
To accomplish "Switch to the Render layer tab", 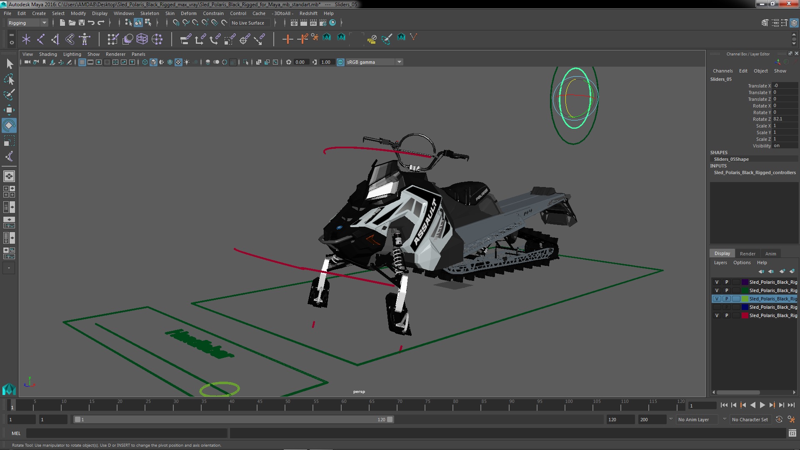I will click(x=747, y=254).
